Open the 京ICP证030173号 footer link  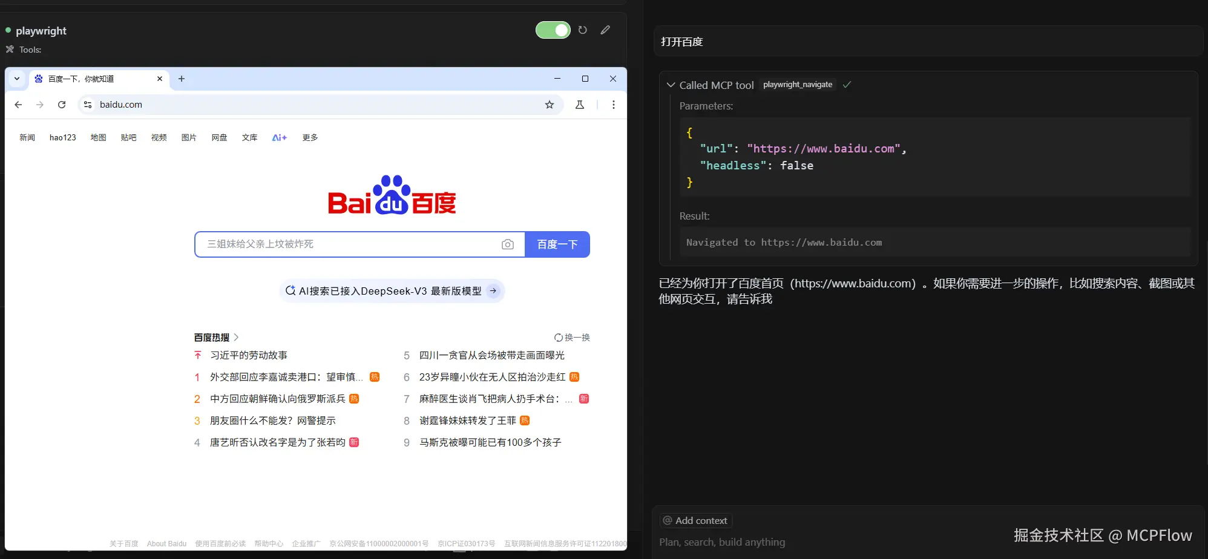click(x=467, y=544)
